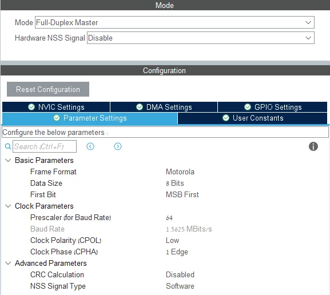
Task: Click the Software NSS signal value
Action: (180, 286)
